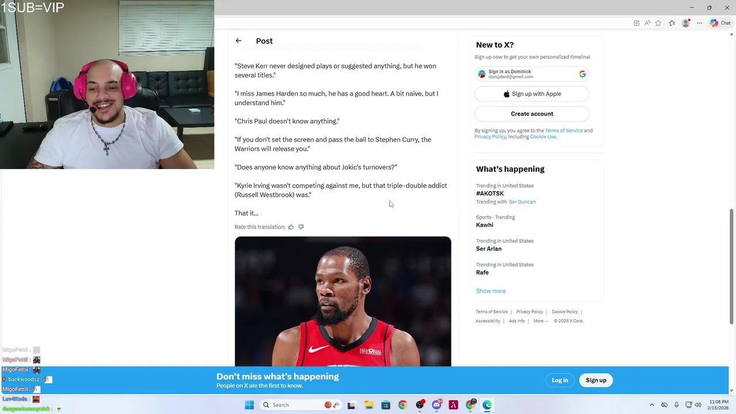Click Sign up on bottom banner
Screen dimensions: 736x414
[596, 380]
